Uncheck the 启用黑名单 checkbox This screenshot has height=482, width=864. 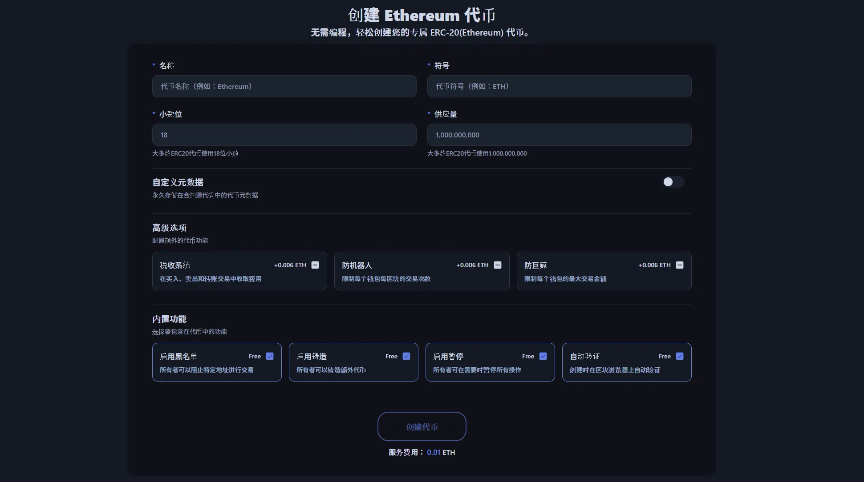(269, 356)
